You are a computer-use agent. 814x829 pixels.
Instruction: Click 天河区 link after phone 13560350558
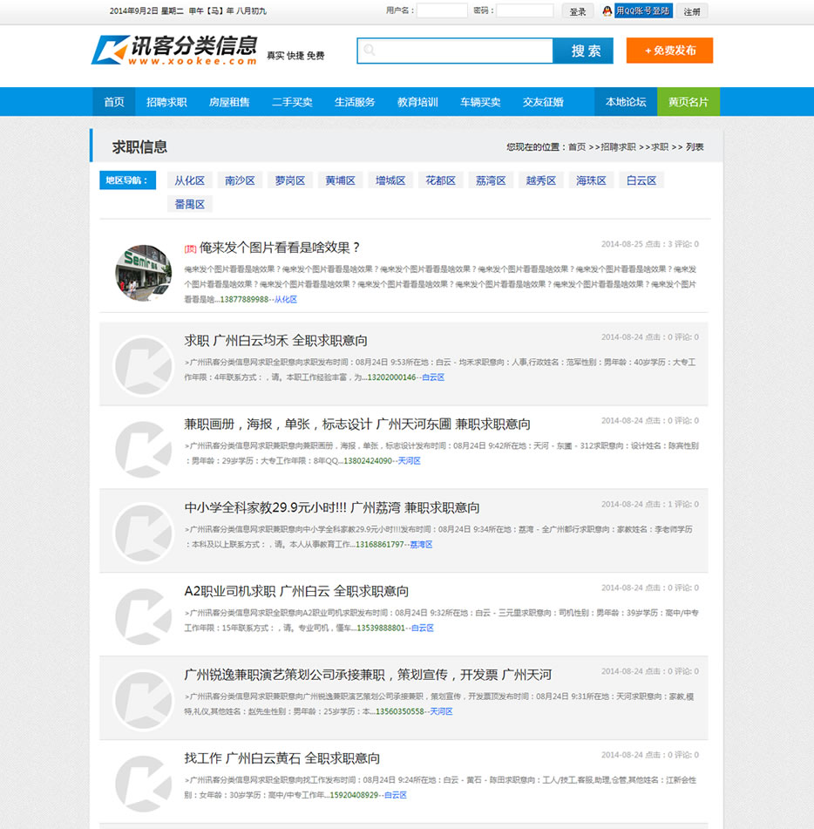pyautogui.click(x=441, y=711)
